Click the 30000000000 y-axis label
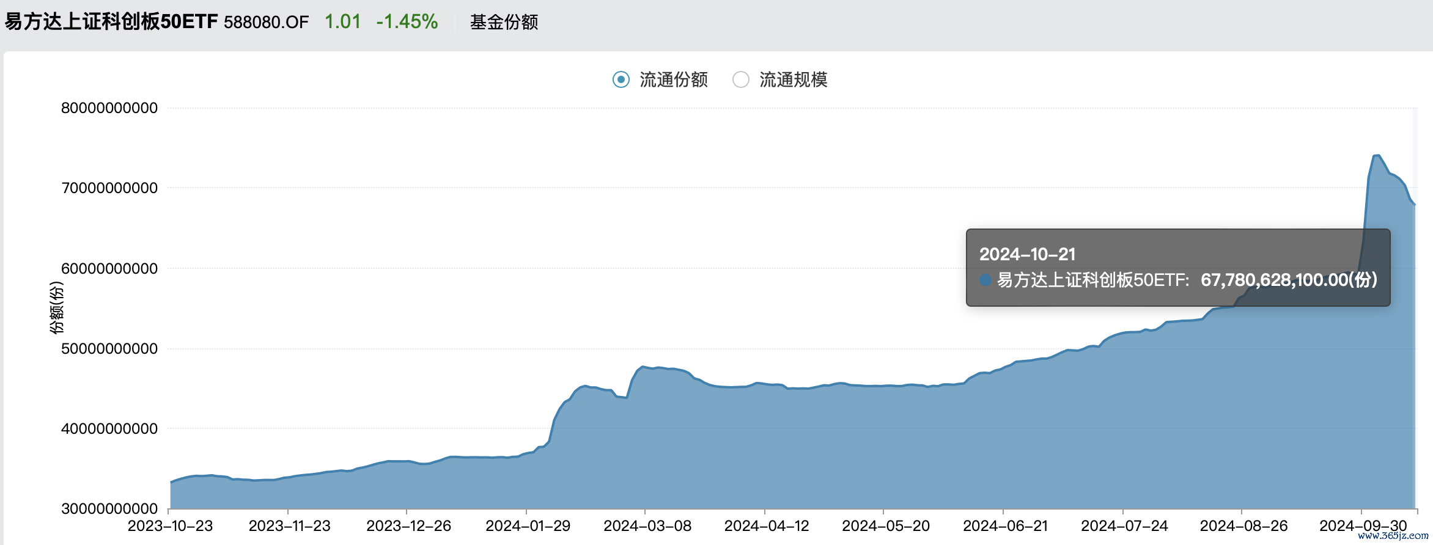The height and width of the screenshot is (545, 1433). tap(109, 509)
